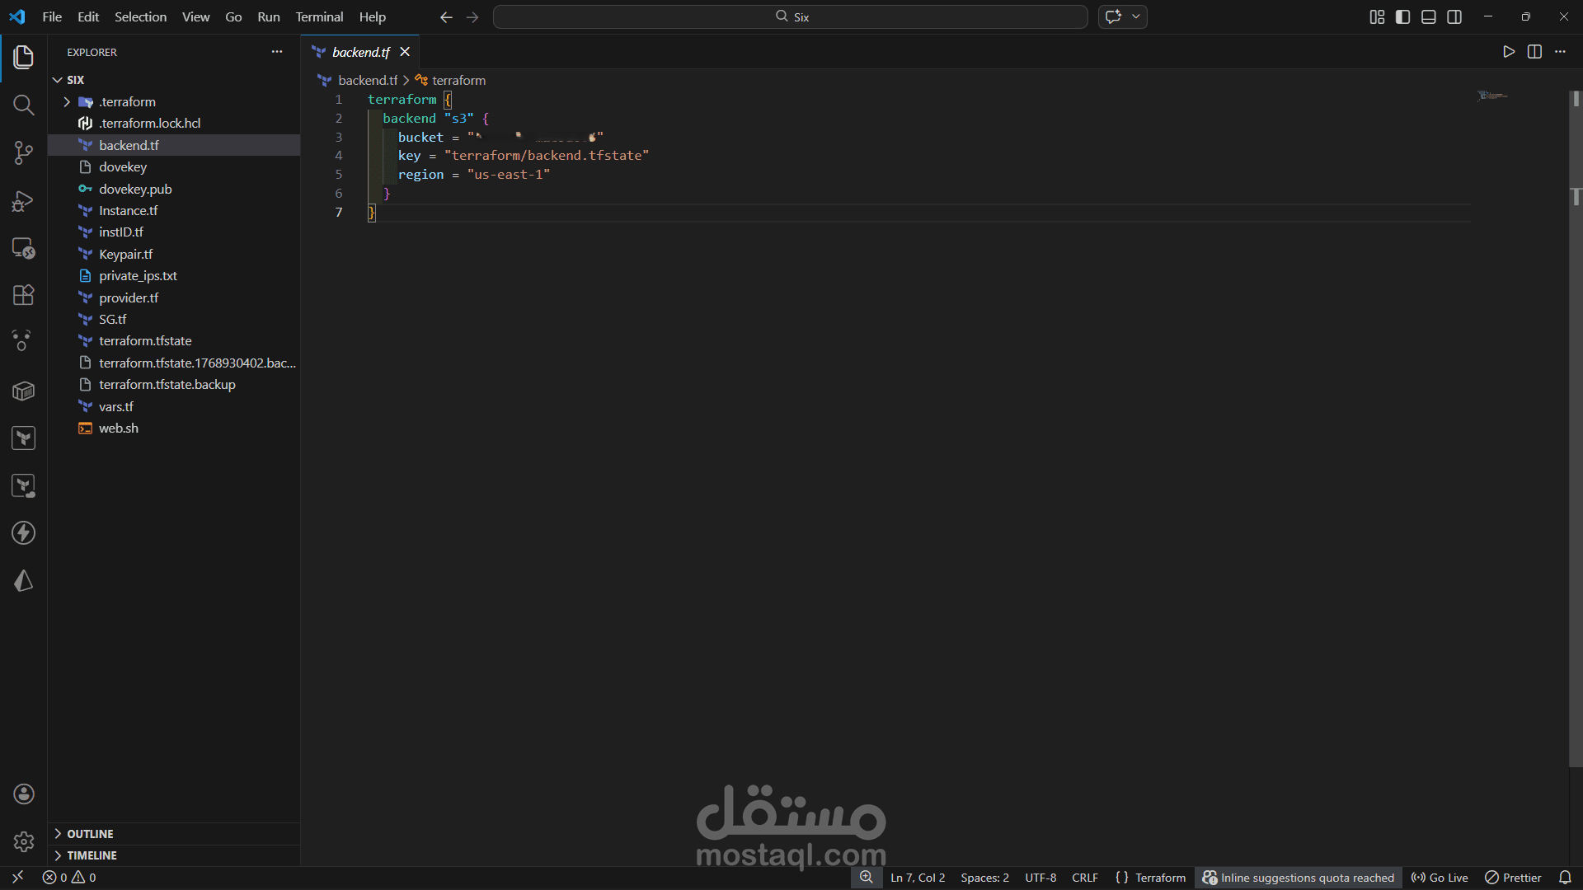The width and height of the screenshot is (1583, 890).
Task: Open the Run and Debug view
Action: click(23, 200)
